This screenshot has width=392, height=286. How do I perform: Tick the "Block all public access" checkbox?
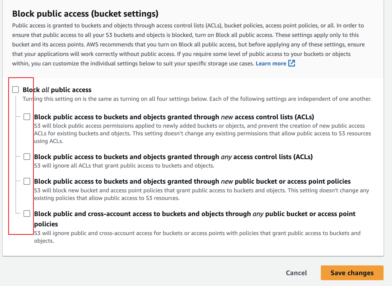click(16, 90)
